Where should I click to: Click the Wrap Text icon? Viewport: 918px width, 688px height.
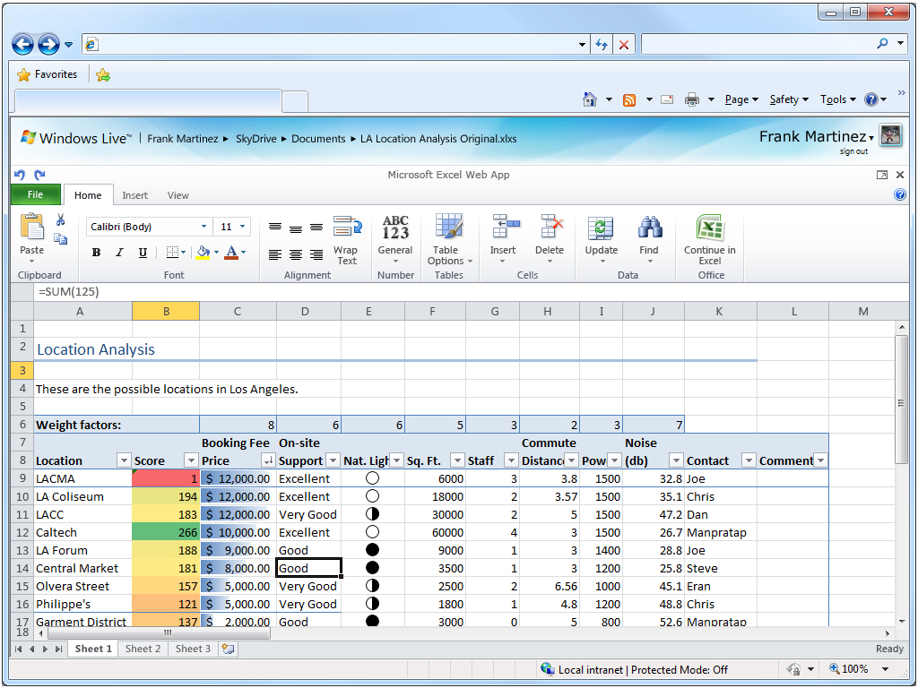point(346,228)
